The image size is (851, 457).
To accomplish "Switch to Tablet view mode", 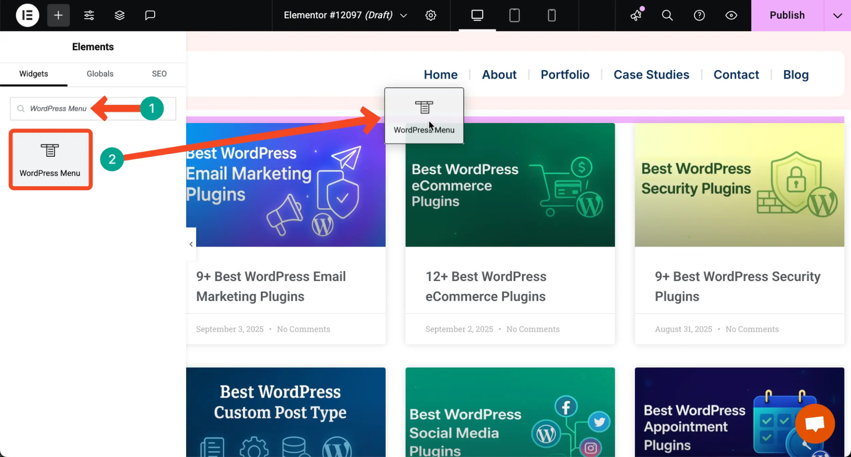I will [514, 15].
